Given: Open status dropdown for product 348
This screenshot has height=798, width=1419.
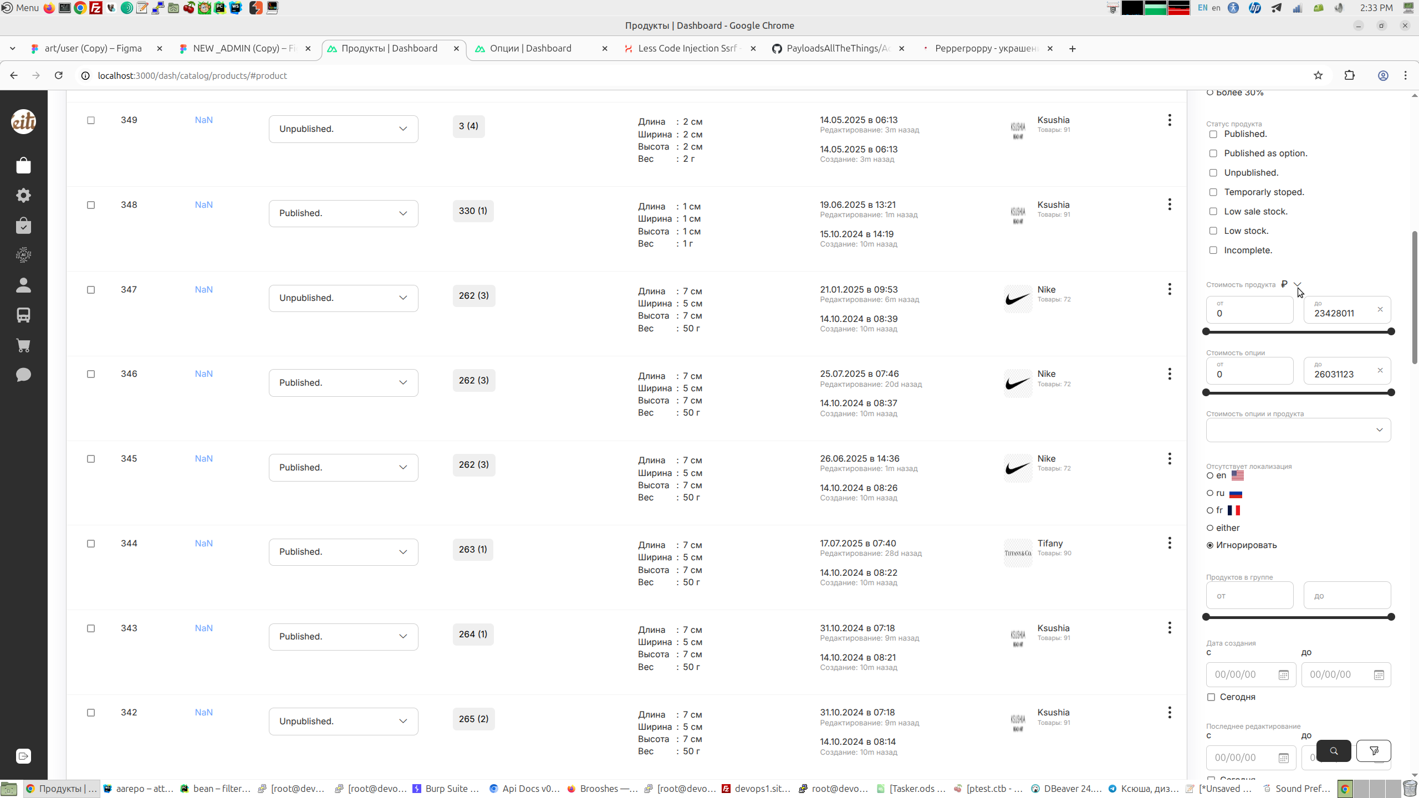Looking at the screenshot, I should click(x=343, y=213).
